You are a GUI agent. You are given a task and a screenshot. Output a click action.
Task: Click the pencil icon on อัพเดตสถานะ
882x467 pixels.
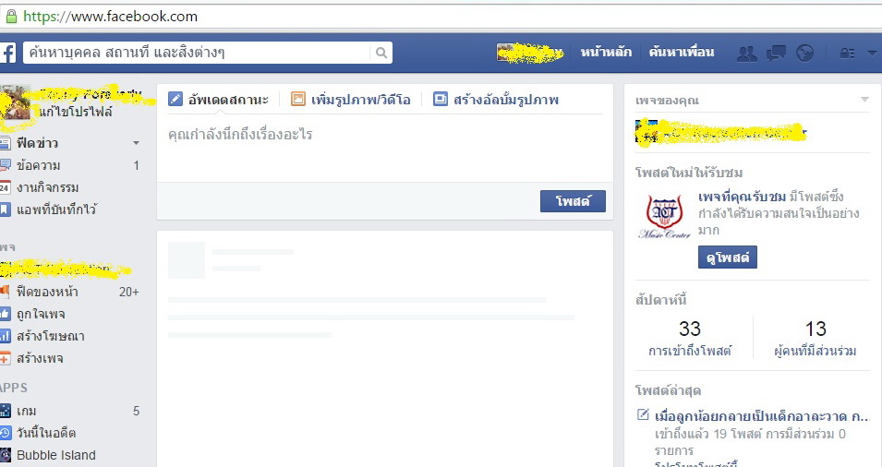(175, 100)
